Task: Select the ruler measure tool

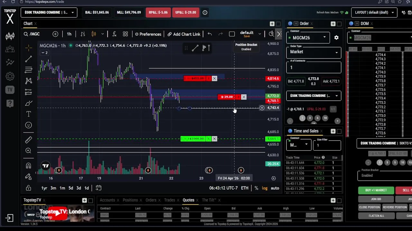Action: (x=29, y=140)
